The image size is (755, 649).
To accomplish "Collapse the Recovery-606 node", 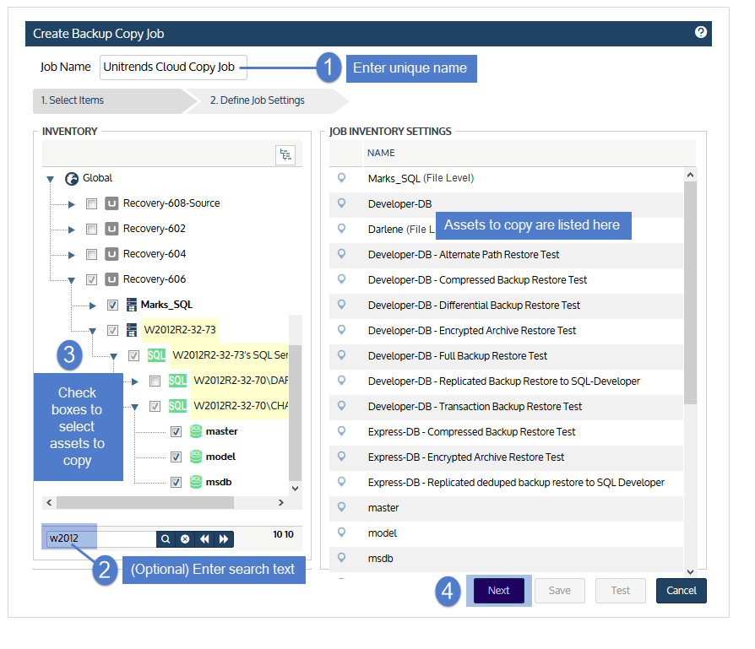I will coord(71,280).
